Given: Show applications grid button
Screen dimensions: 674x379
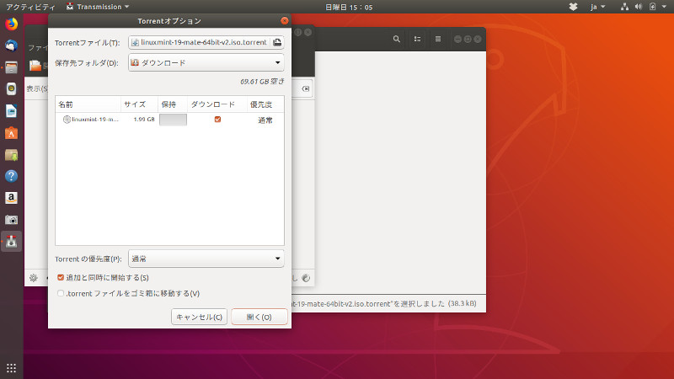Looking at the screenshot, I should coord(12,368).
